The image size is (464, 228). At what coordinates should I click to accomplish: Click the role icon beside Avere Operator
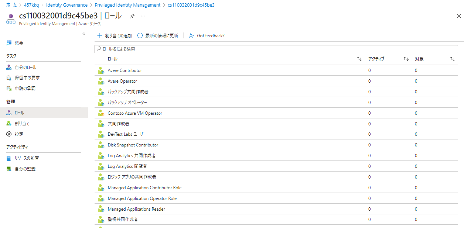point(101,81)
